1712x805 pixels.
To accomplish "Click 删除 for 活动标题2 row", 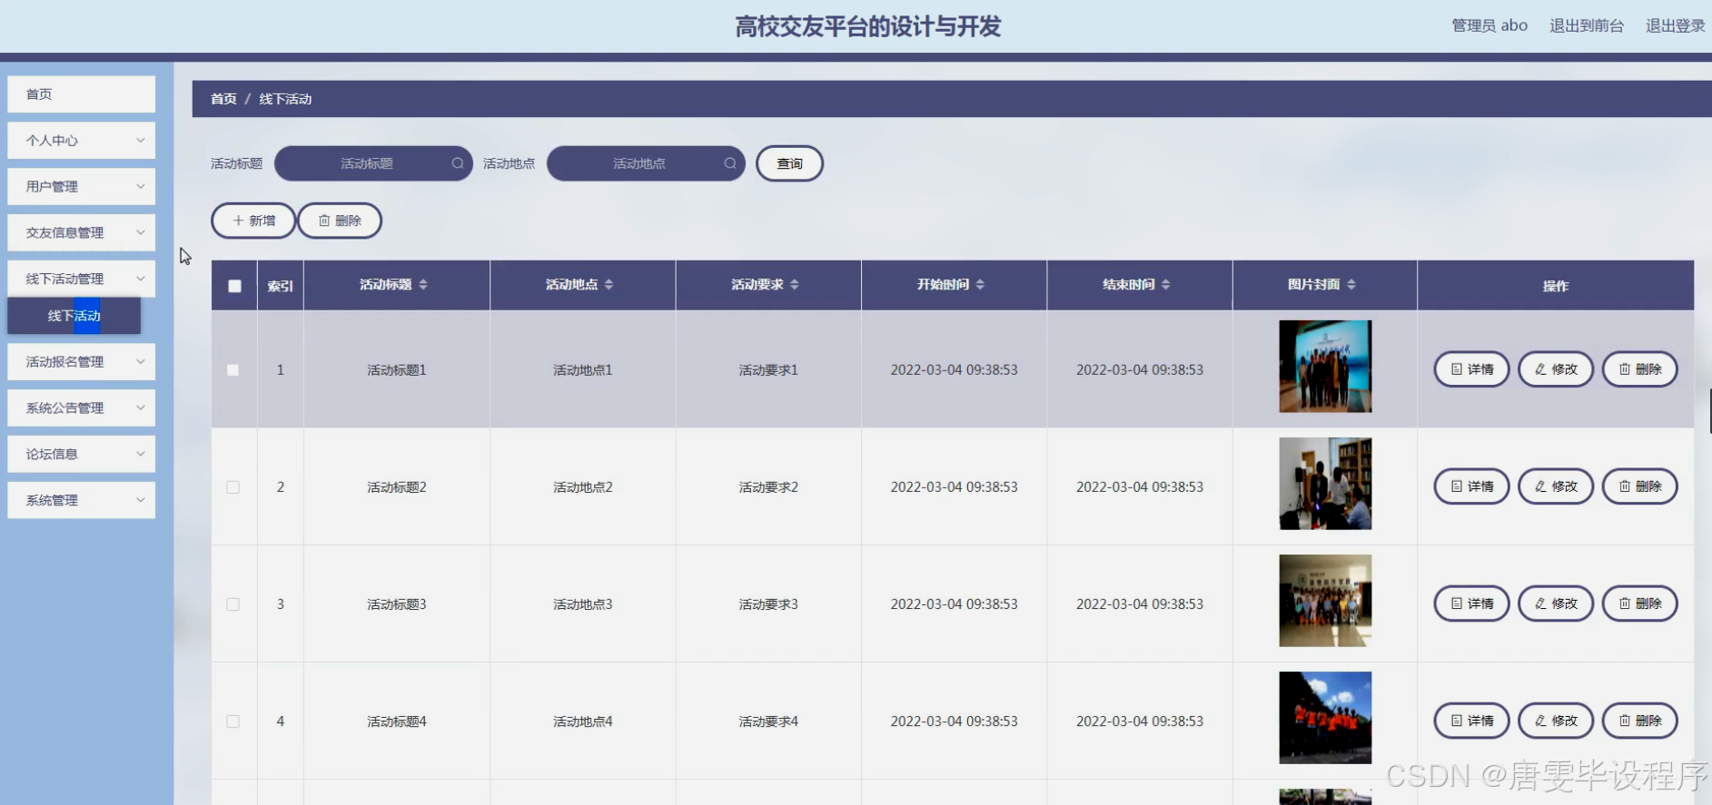I will [1639, 486].
